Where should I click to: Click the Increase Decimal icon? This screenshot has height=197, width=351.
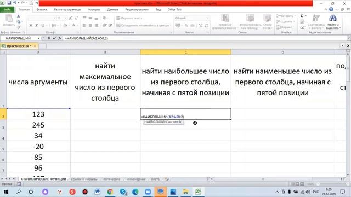[201, 26]
